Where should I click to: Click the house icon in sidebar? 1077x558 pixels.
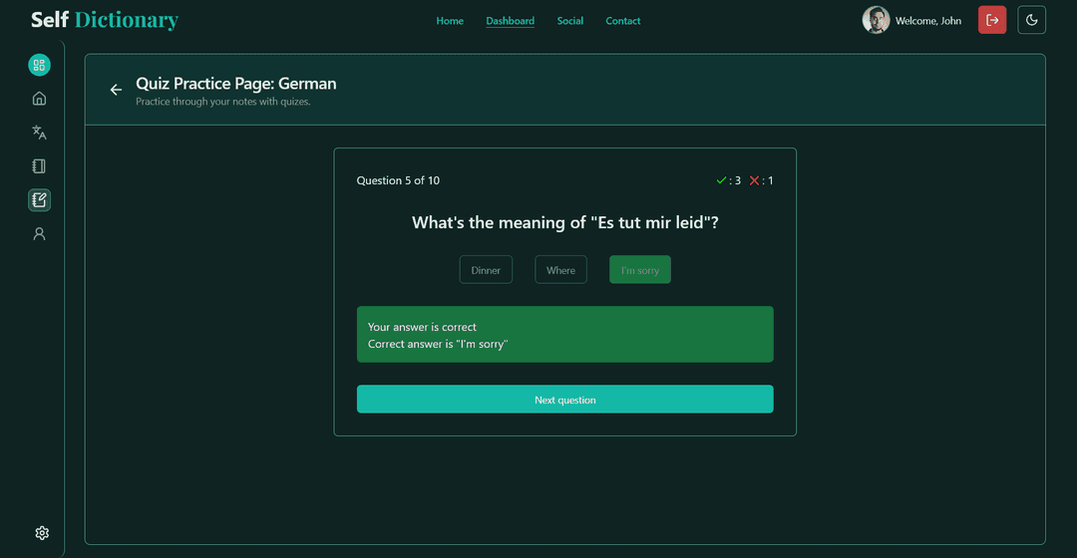(x=39, y=99)
